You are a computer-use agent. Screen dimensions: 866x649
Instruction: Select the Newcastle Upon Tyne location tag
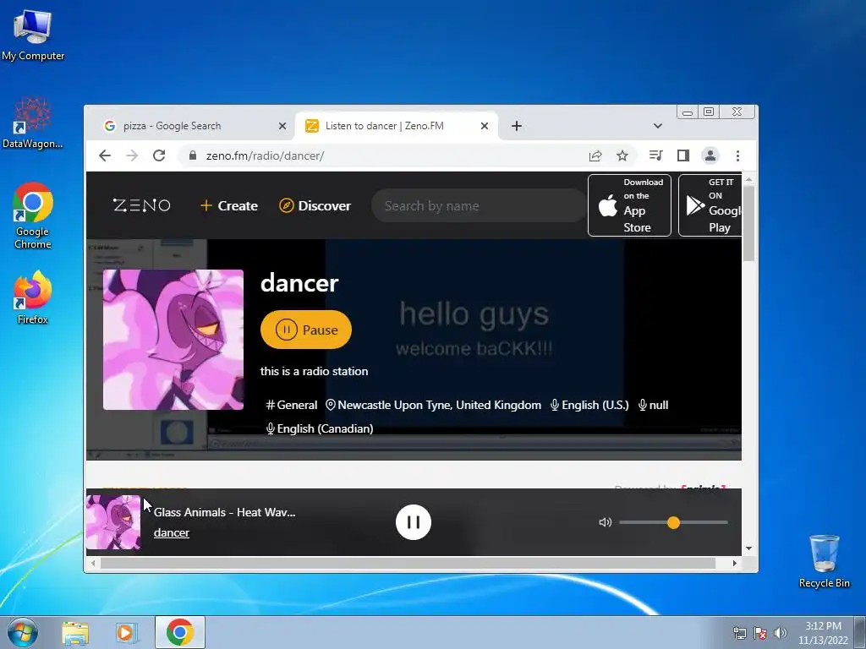434,405
